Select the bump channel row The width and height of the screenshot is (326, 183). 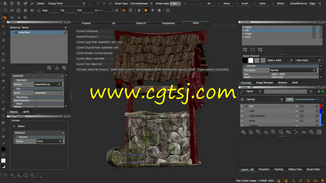282,27
